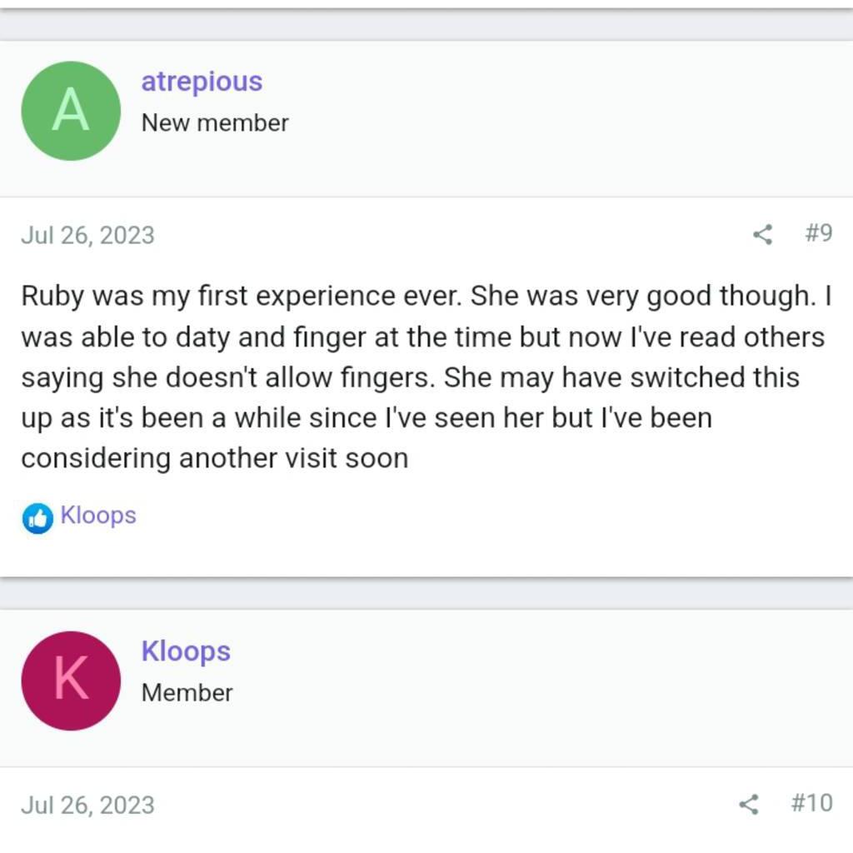This screenshot has height=853, width=853.
Task: Tap the share icon beside post #10
Action: coord(749,804)
